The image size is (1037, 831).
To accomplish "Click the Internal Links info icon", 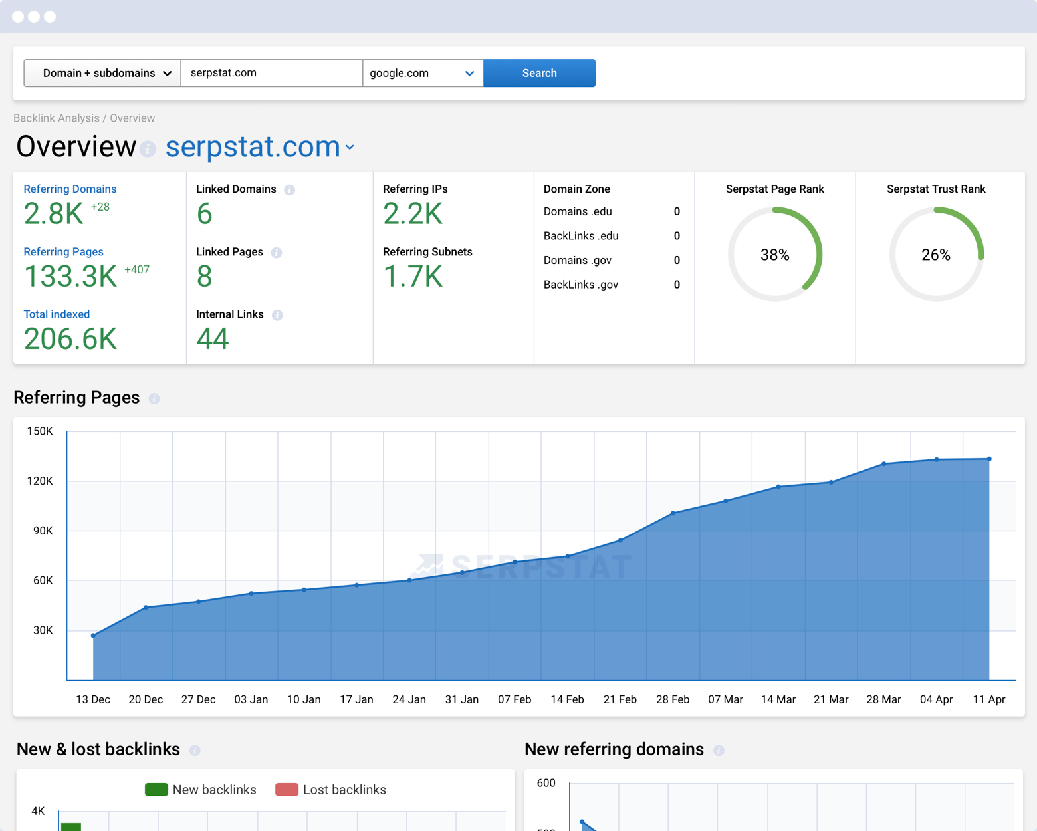I will (x=277, y=315).
